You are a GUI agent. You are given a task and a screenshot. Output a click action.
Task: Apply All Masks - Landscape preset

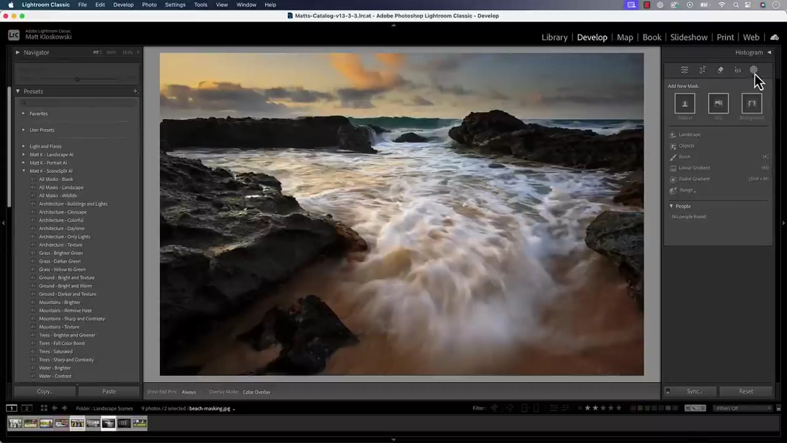pyautogui.click(x=61, y=187)
